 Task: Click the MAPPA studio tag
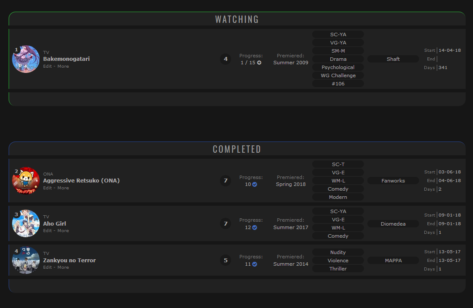pyautogui.click(x=393, y=261)
